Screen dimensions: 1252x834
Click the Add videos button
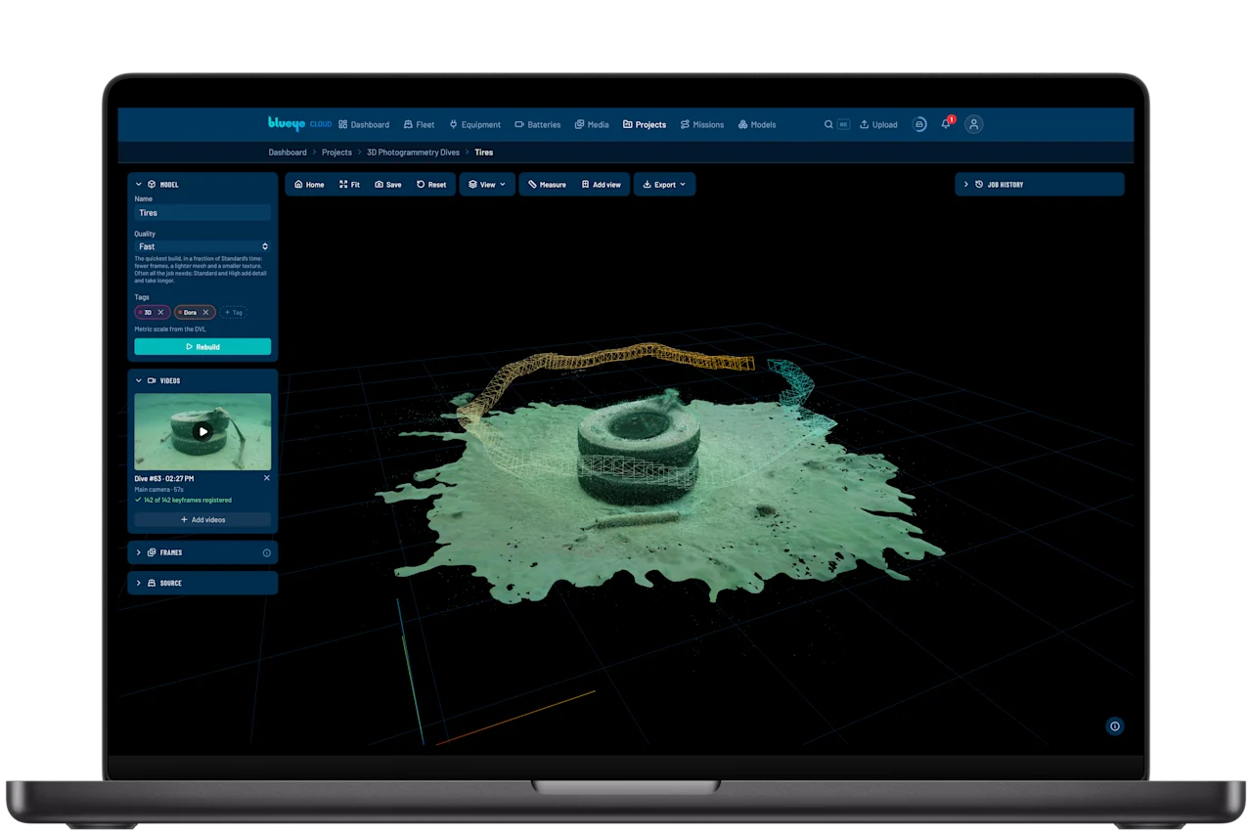(x=202, y=520)
